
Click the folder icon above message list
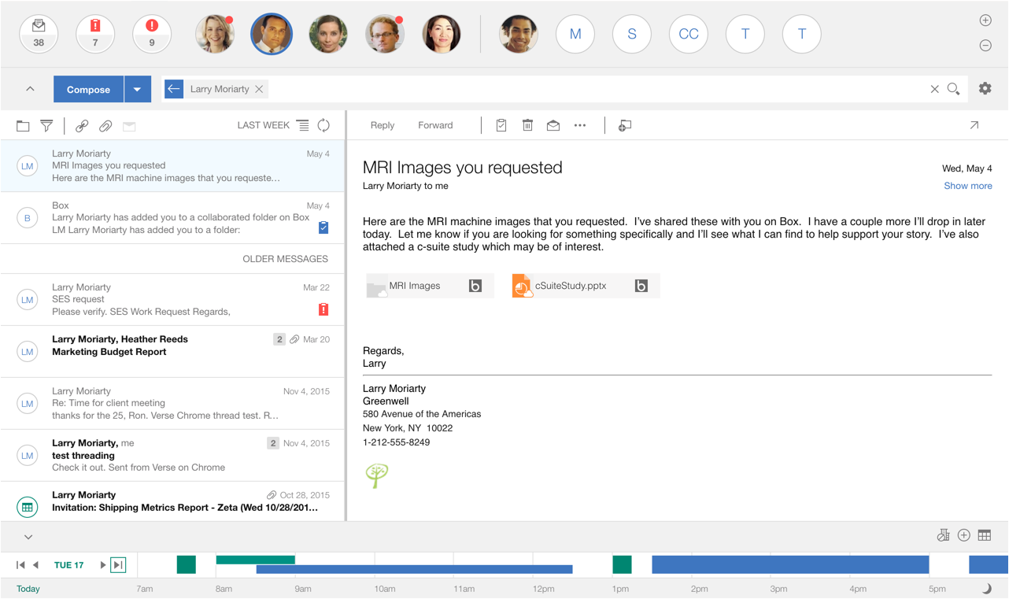pyautogui.click(x=23, y=126)
